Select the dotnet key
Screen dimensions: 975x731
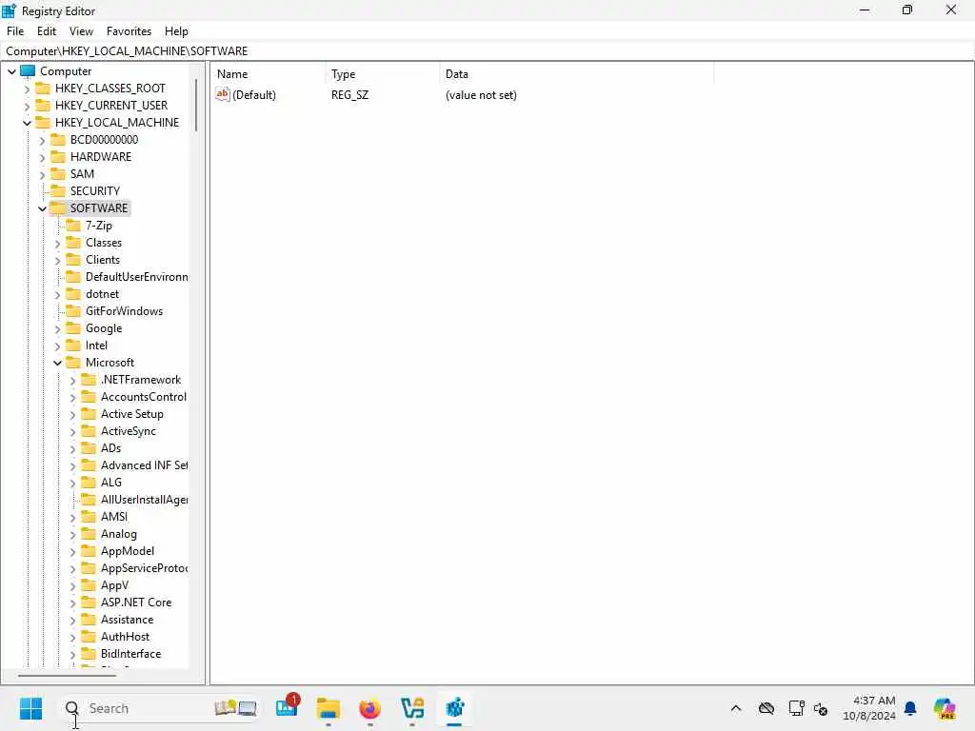click(x=102, y=294)
